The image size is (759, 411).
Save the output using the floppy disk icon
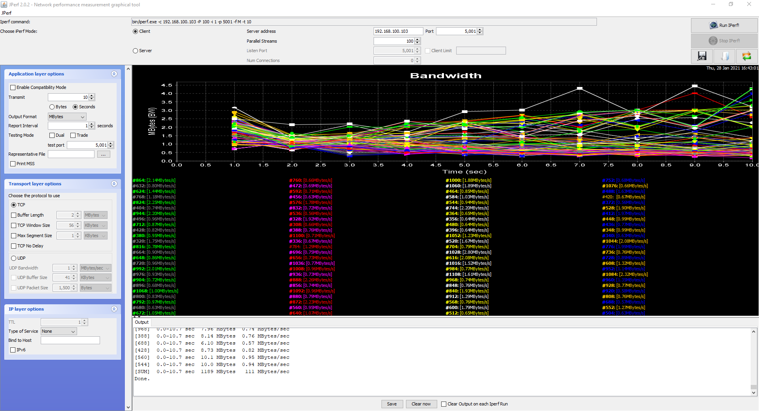[x=702, y=56]
